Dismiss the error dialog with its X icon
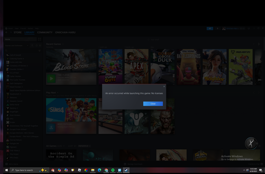Viewport: 265px width, 174px height. 164,86
